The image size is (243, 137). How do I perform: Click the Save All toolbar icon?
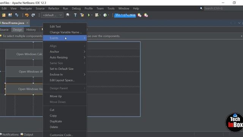coord(17,15)
